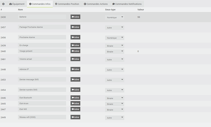Change sous-type of Prochaine Alarme
Viewport: 211px width, 127px height.
tap(115, 38)
